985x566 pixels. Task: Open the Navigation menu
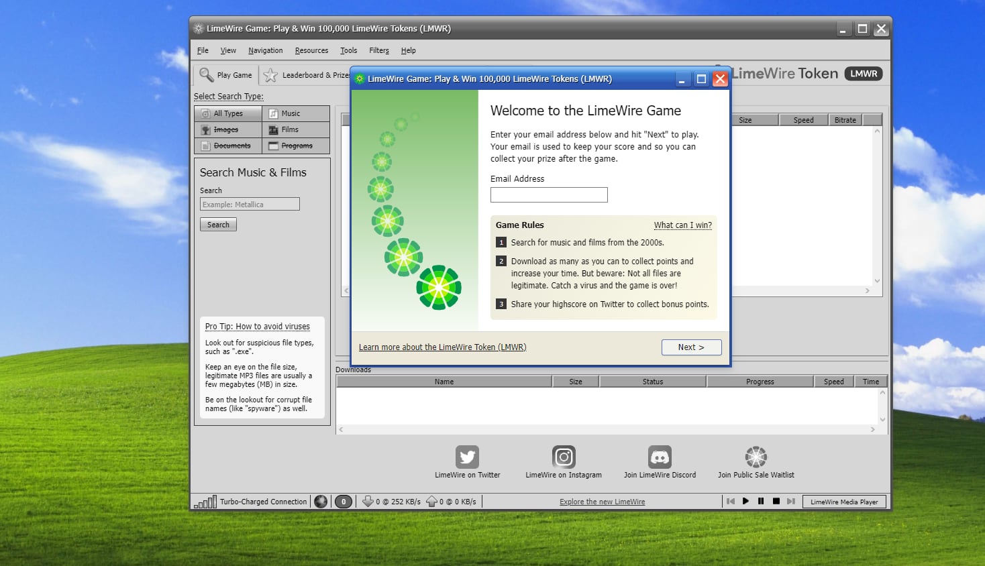coord(265,50)
